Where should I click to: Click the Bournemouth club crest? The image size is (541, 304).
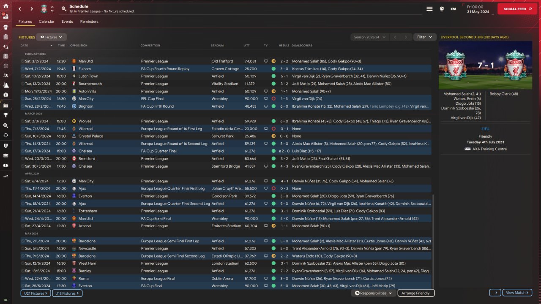pos(74,84)
